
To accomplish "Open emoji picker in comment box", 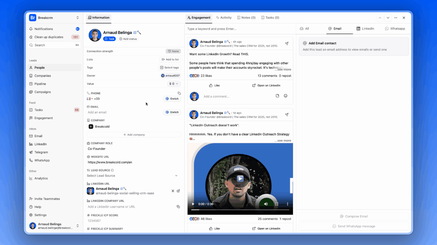I will point(286,96).
